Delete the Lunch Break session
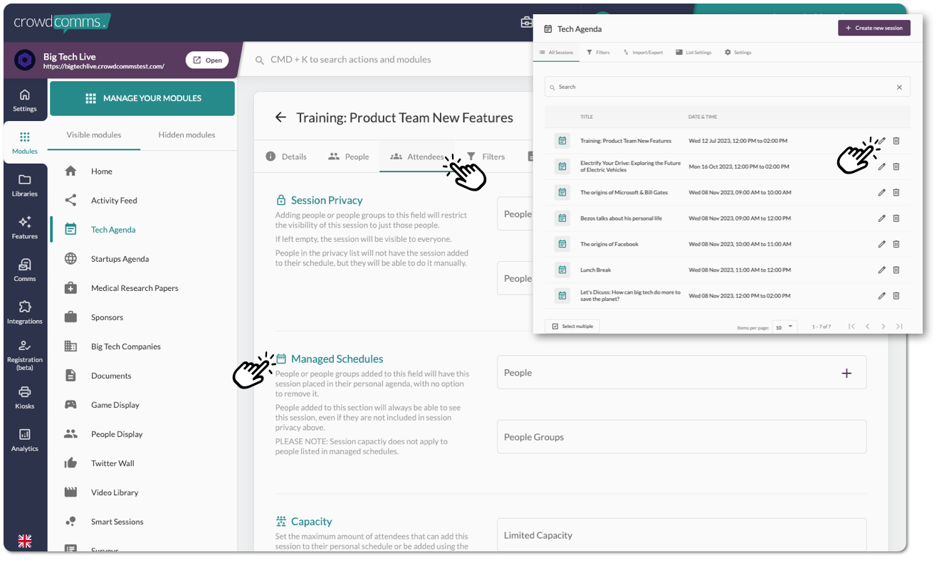939x572 pixels. (x=896, y=270)
